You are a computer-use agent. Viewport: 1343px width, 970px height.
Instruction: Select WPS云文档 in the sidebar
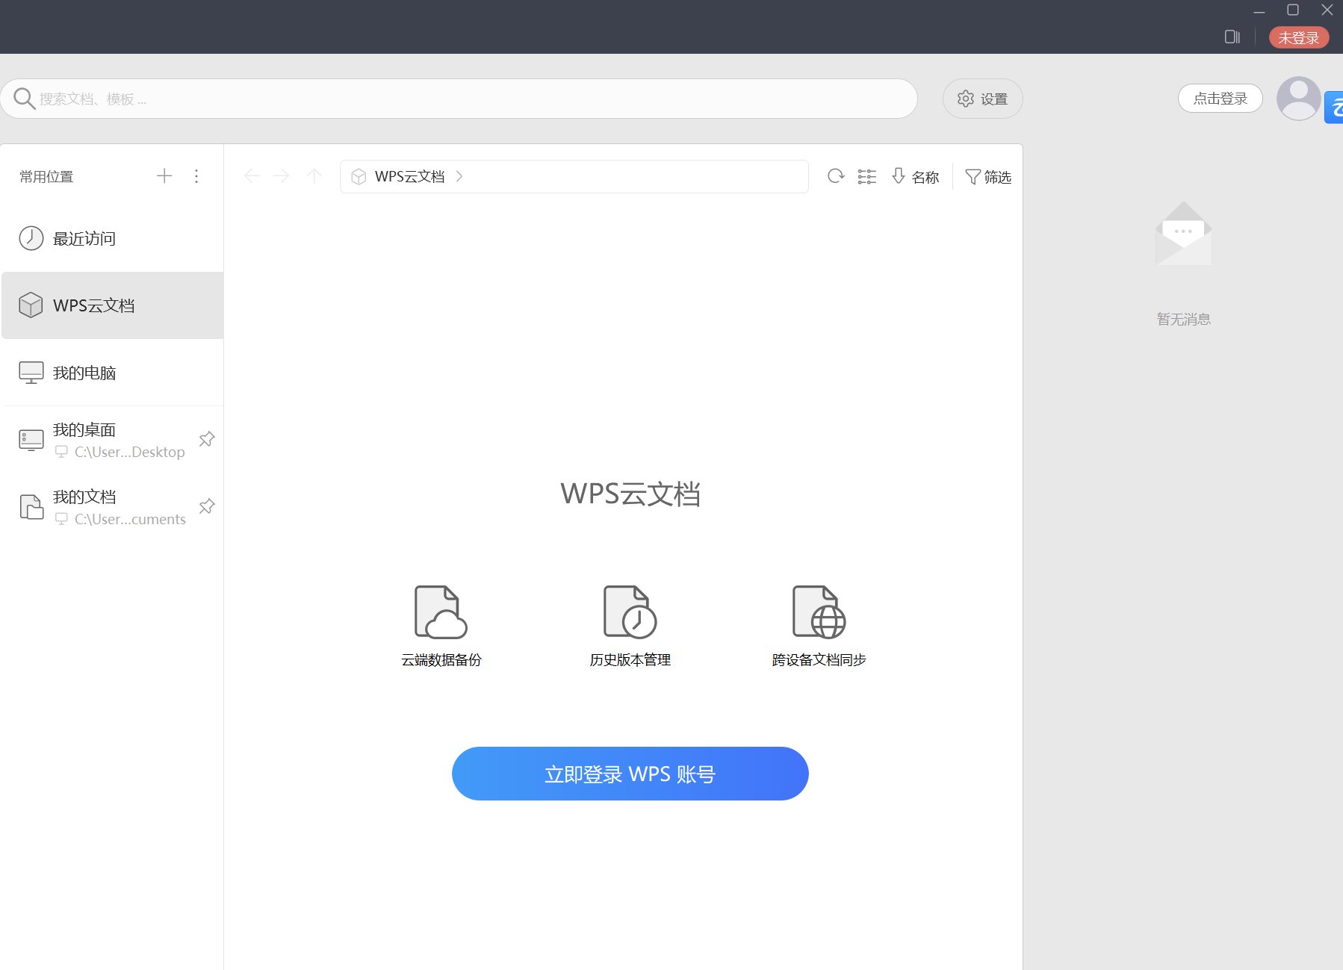(113, 305)
